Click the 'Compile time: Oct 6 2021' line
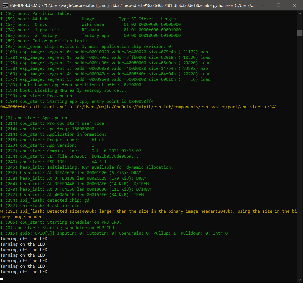Viewport: 303px width, 283px height. (x=71, y=151)
